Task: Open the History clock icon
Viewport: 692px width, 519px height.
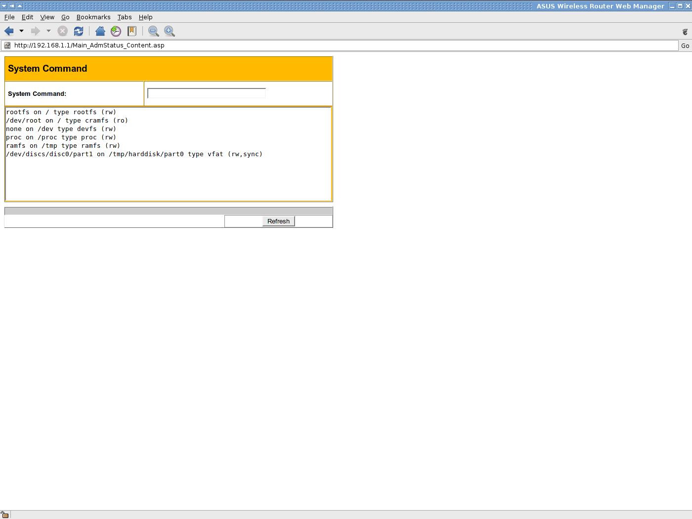Action: [x=116, y=31]
